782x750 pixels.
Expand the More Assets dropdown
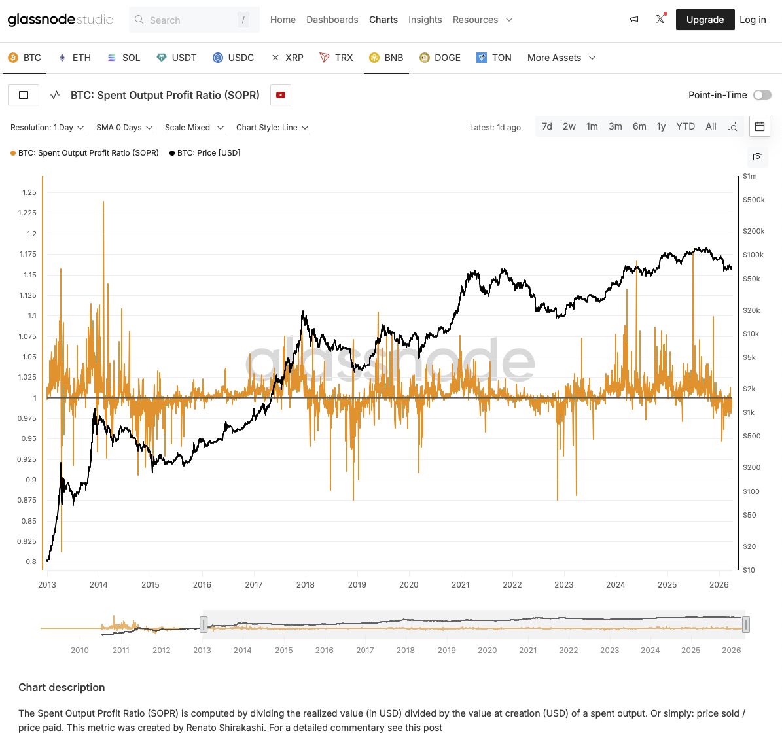coord(561,58)
